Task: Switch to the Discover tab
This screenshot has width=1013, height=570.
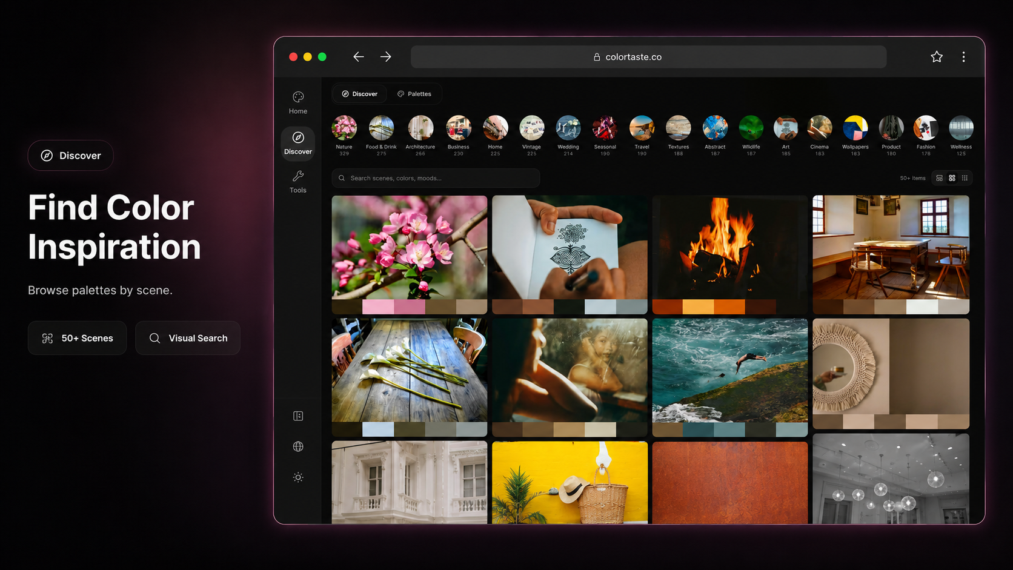Action: [360, 94]
